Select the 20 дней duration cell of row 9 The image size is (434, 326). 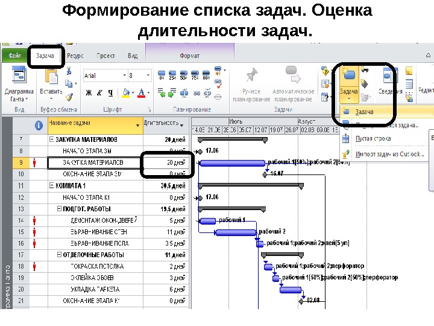pyautogui.click(x=166, y=162)
